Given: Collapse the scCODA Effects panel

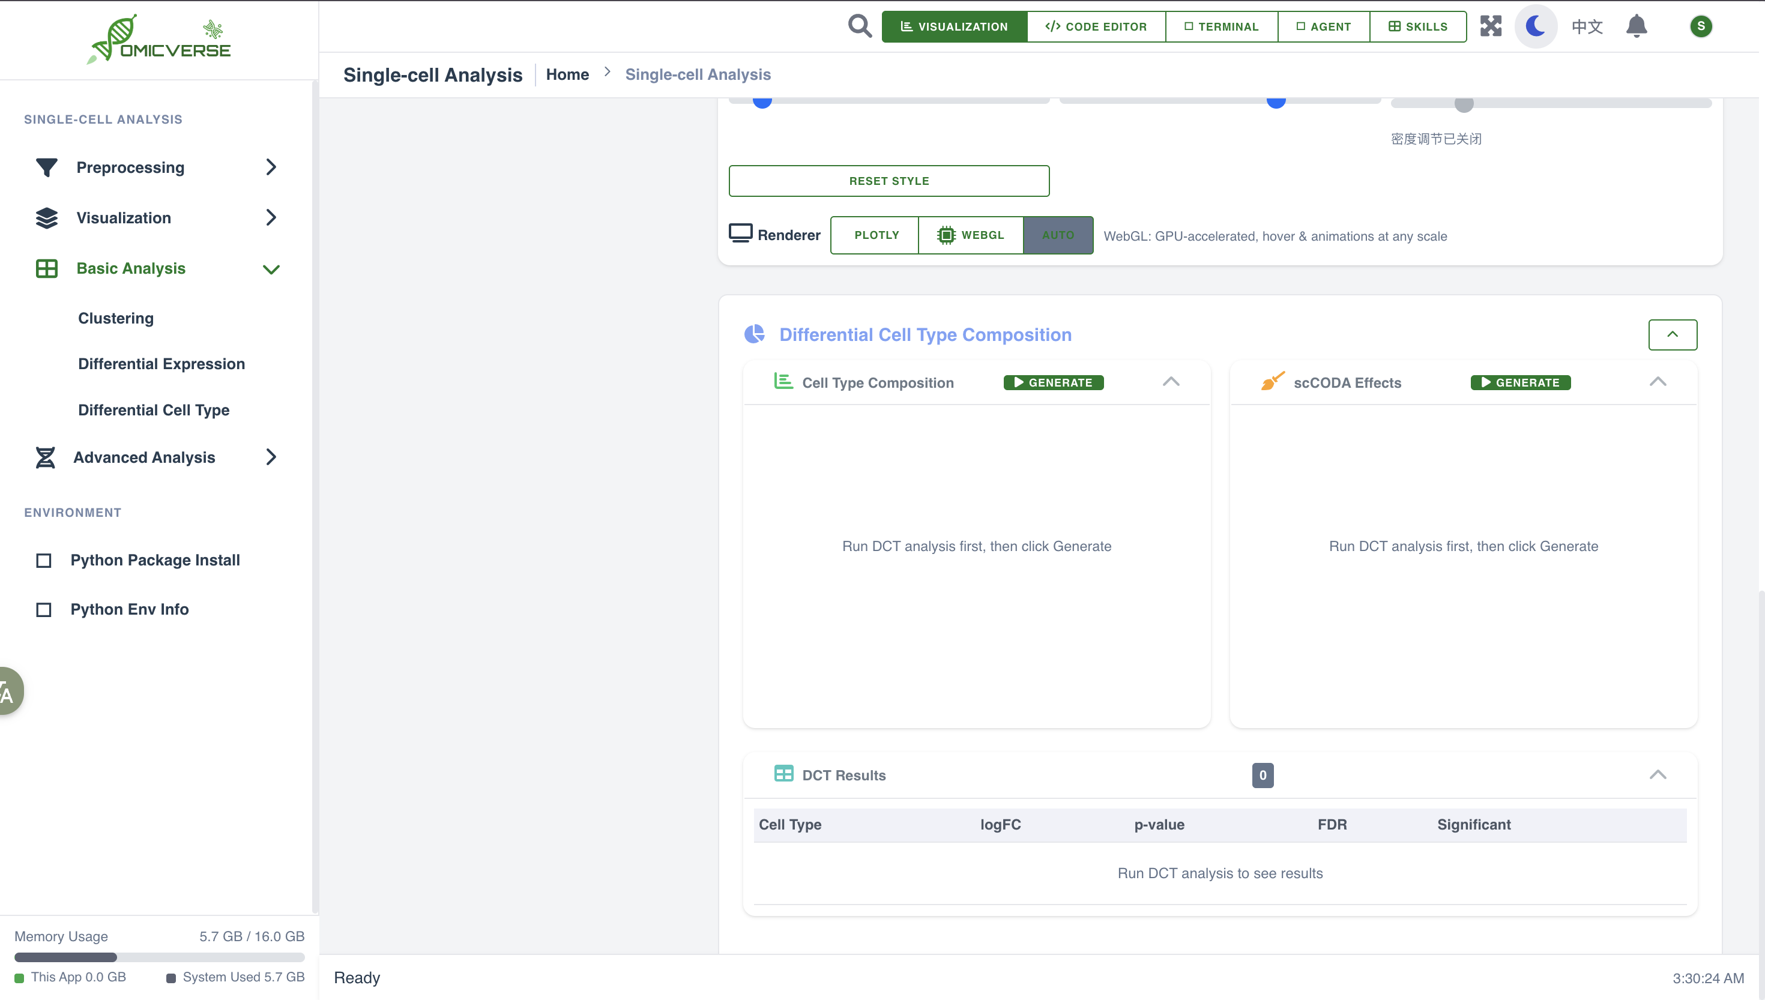Looking at the screenshot, I should pyautogui.click(x=1657, y=382).
